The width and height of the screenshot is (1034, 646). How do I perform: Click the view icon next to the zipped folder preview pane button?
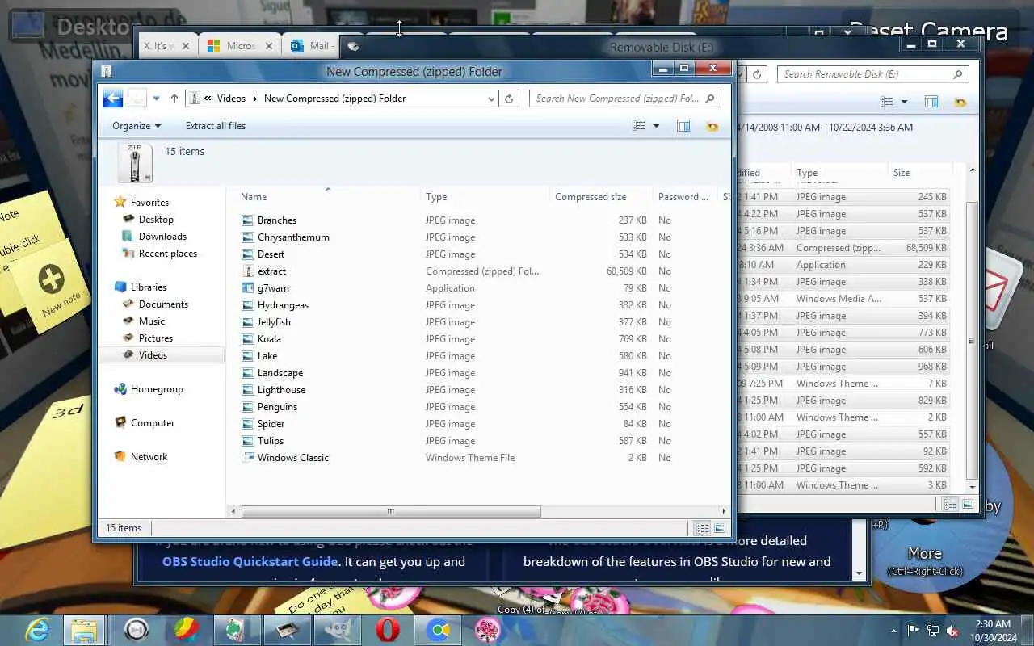639,126
